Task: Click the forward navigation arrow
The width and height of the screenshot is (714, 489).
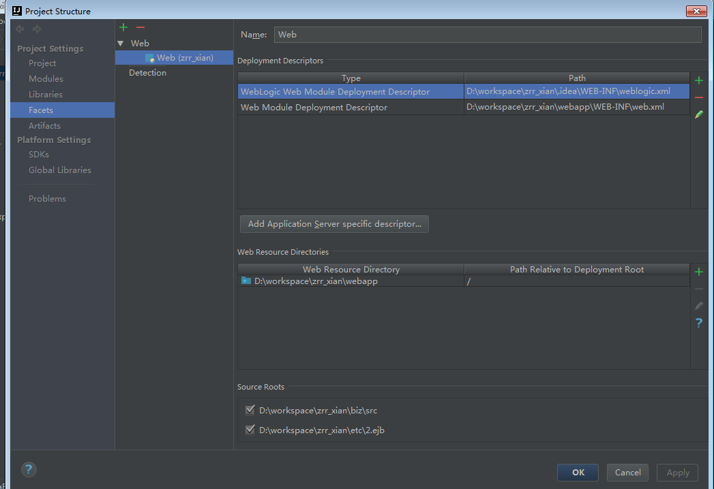Action: pyautogui.click(x=37, y=29)
